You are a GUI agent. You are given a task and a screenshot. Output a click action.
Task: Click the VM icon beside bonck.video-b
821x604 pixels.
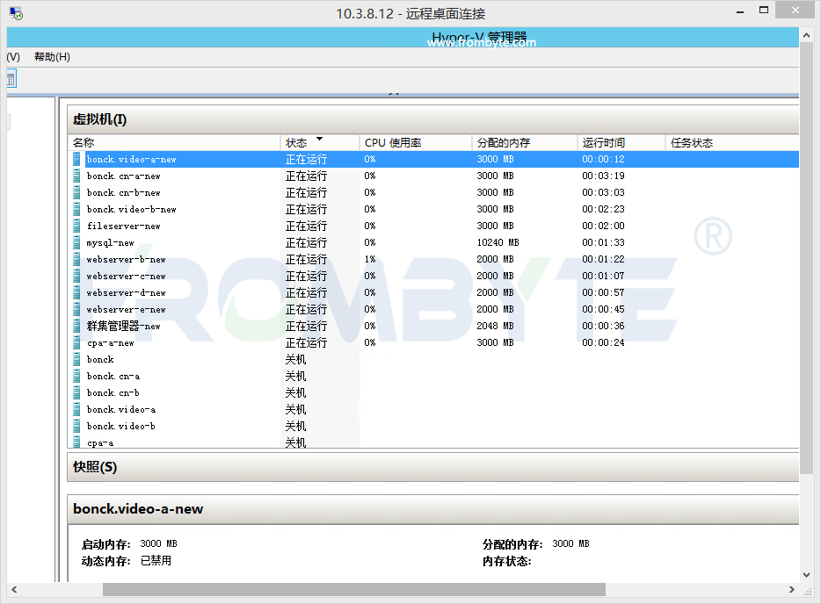pyautogui.click(x=77, y=426)
